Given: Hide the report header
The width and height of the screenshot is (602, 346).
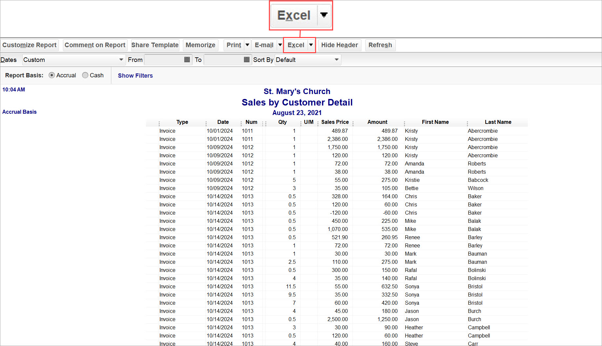Looking at the screenshot, I should click(340, 45).
